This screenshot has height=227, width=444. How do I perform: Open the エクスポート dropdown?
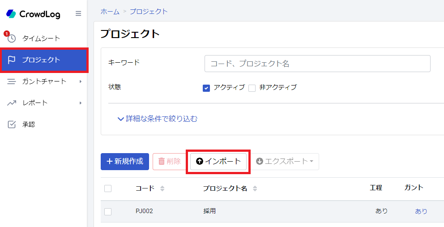point(285,162)
